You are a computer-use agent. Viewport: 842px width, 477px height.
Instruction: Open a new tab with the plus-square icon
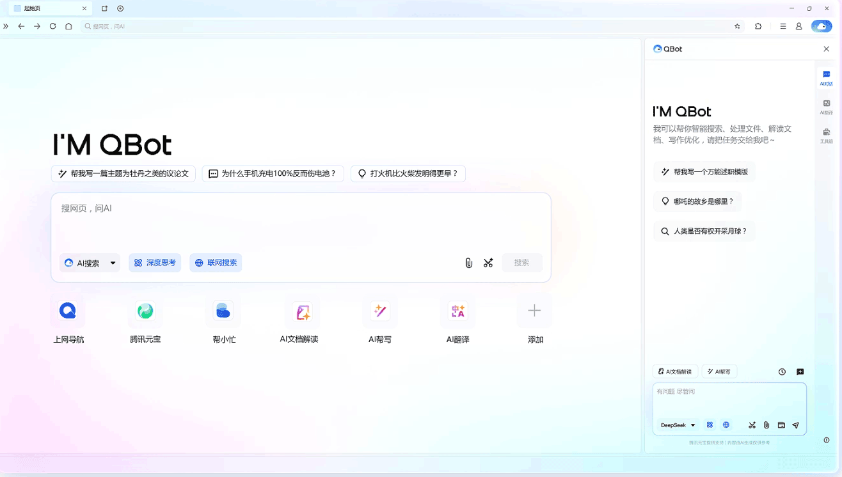pos(105,8)
